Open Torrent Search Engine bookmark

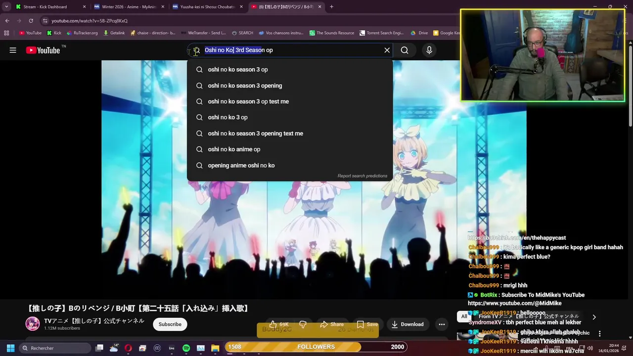[x=382, y=33]
